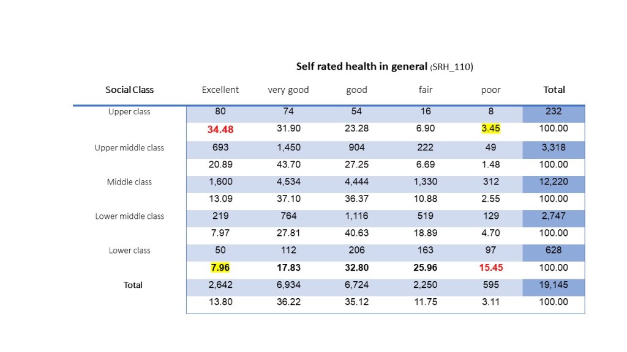This screenshot has height=352, width=627.
Task: Click the 'fair' column header
Action: pyautogui.click(x=426, y=90)
